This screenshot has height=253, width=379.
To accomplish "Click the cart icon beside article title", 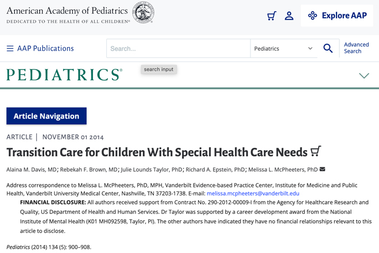I will pos(316,151).
